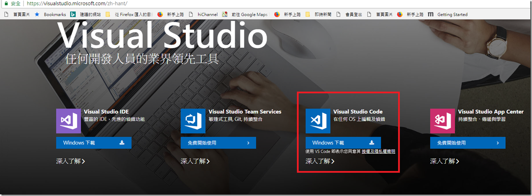
Task: Click the text 豐富的 IDE，先進的偵錯功能
Action: point(115,120)
